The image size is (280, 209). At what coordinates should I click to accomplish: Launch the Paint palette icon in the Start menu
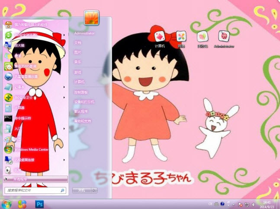8,139
